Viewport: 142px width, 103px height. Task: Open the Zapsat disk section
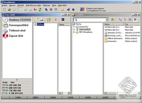[x=13, y=36]
